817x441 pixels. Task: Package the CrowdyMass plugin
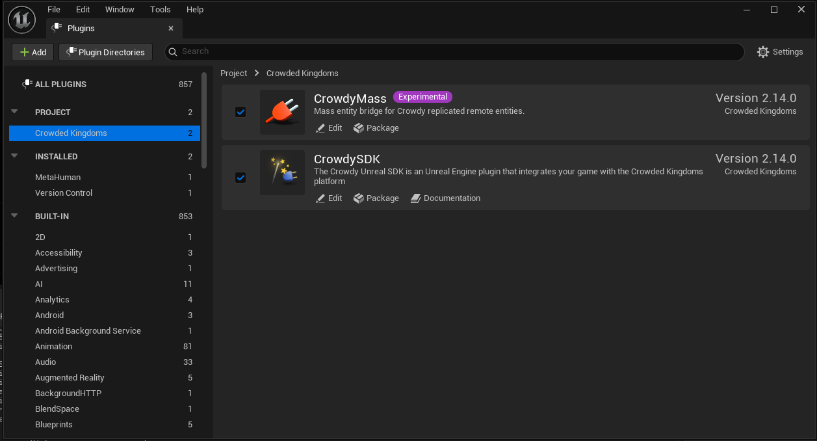376,128
